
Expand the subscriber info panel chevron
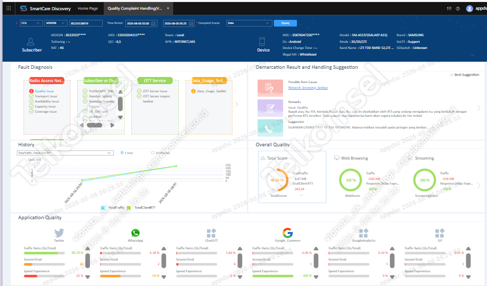473,55
